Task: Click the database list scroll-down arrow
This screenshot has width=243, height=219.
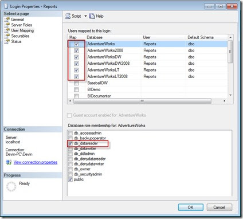Action: (x=230, y=95)
